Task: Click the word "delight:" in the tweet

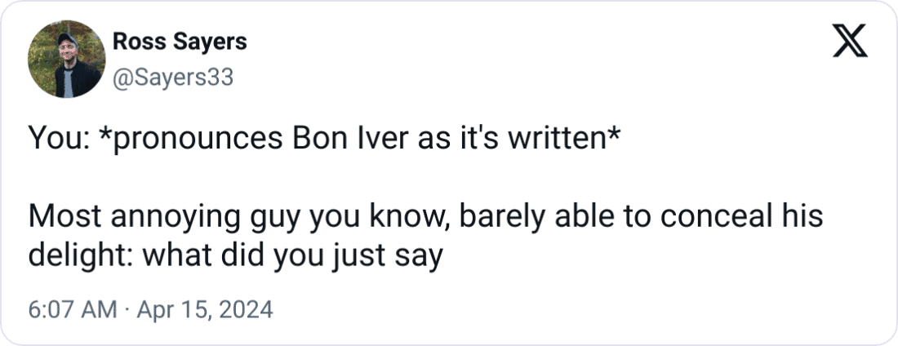Action: [82, 255]
